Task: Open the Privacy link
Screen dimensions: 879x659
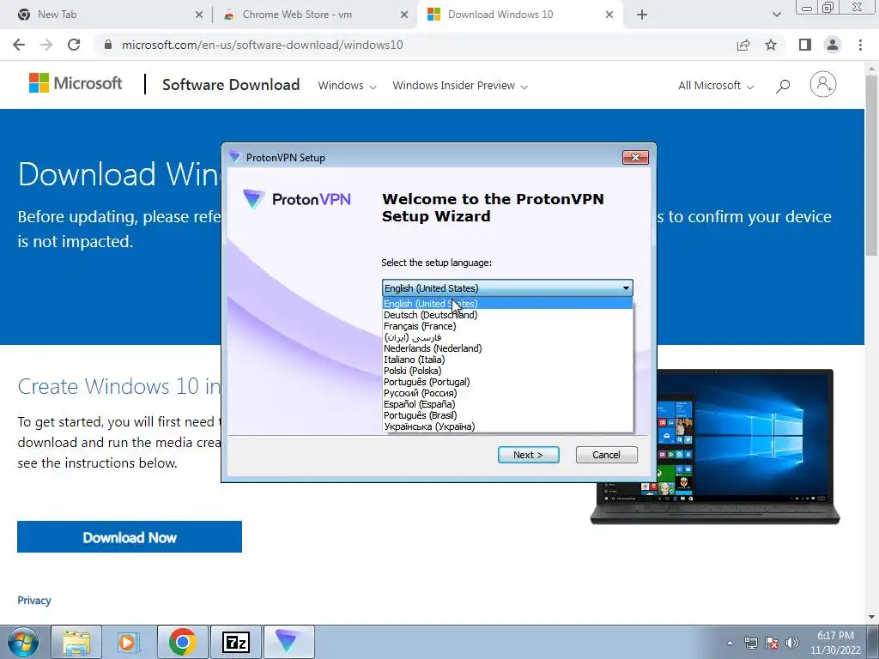Action: [x=34, y=600]
